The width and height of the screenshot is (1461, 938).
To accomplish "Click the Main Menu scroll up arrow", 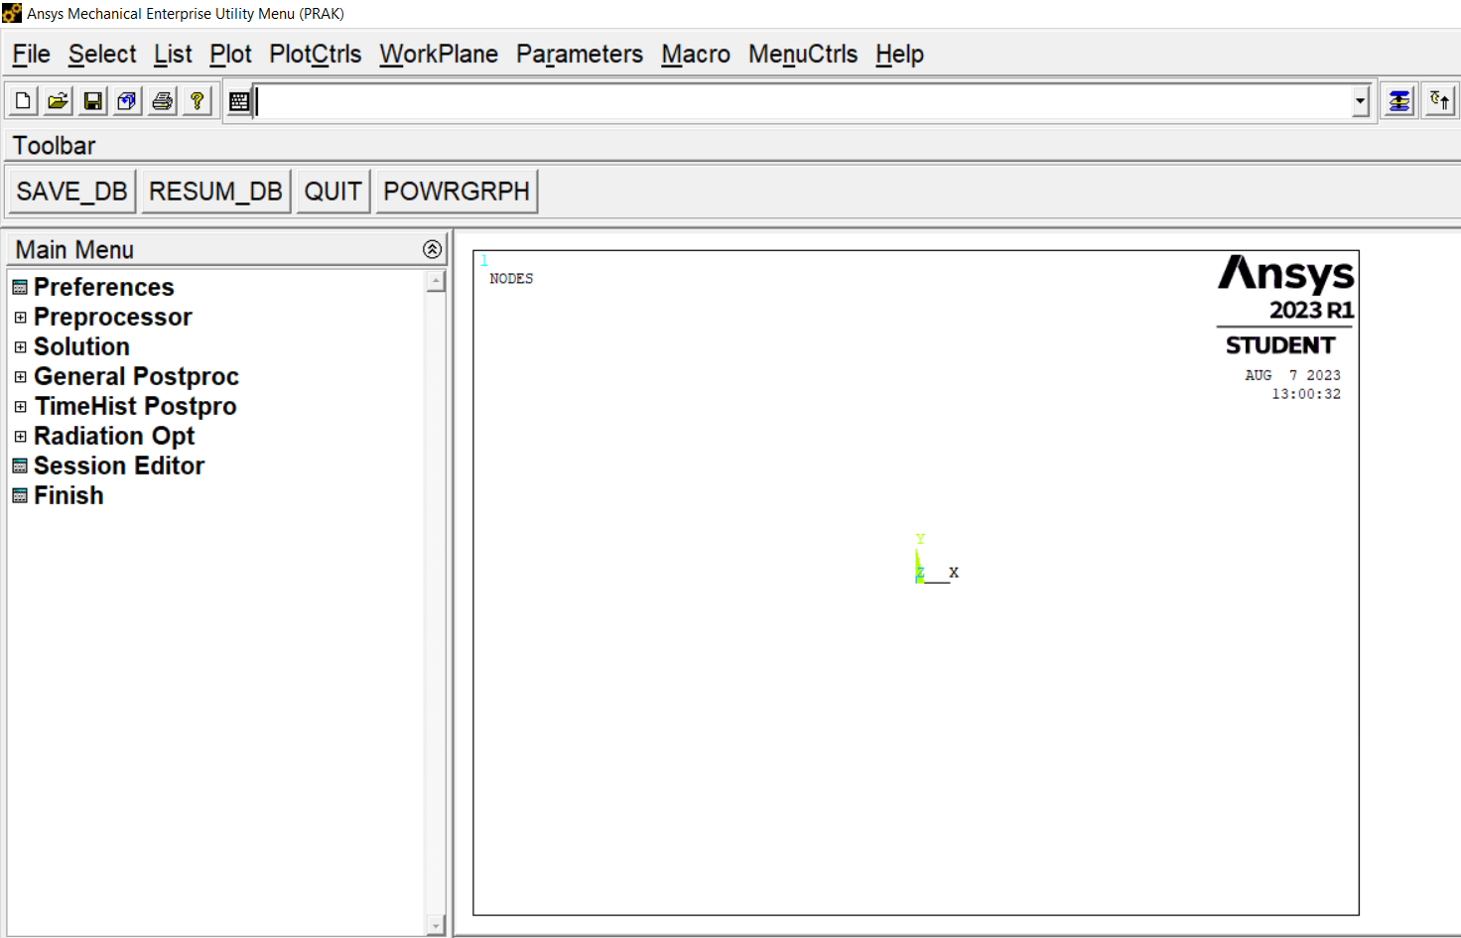I will [x=436, y=282].
